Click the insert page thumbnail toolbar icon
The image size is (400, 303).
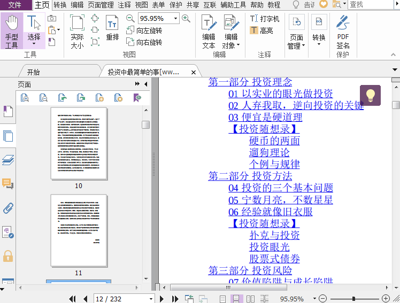click(99, 98)
